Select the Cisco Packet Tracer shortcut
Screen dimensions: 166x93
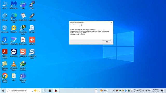pos(23,30)
